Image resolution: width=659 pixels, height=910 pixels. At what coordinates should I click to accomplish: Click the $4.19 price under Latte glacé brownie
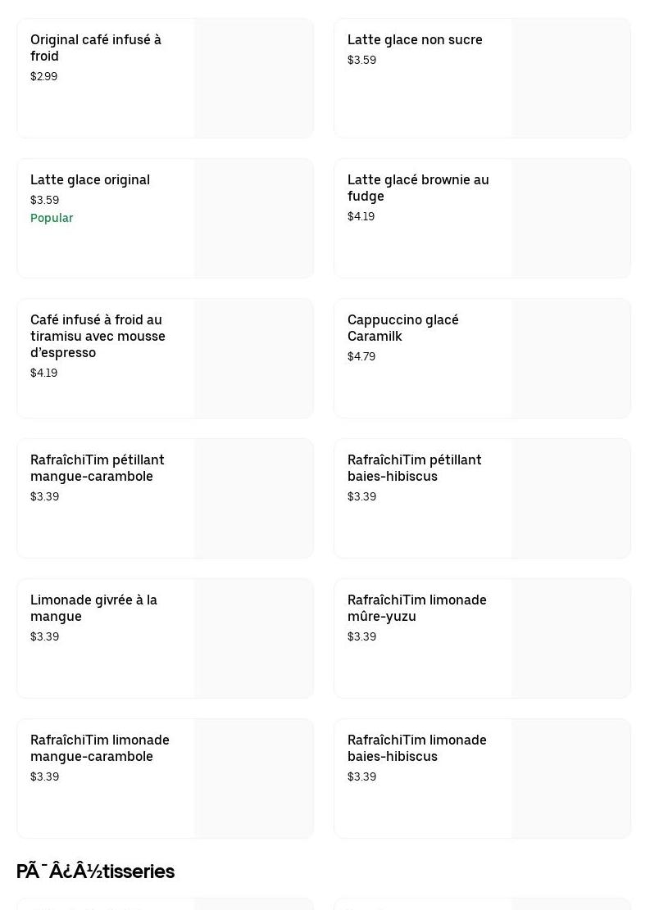coord(361,216)
